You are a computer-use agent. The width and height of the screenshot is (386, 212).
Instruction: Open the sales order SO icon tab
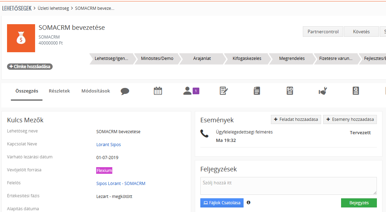click(x=290, y=91)
